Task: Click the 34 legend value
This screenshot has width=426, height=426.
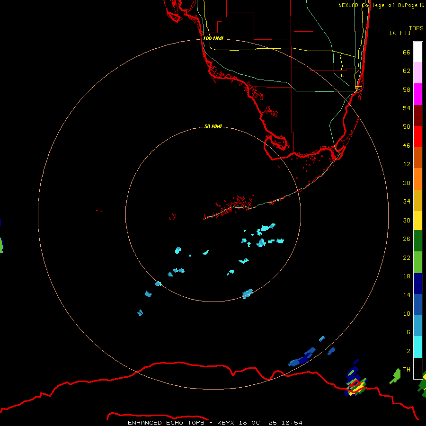Action: click(x=407, y=202)
